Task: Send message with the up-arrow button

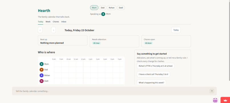Action: [212, 91]
